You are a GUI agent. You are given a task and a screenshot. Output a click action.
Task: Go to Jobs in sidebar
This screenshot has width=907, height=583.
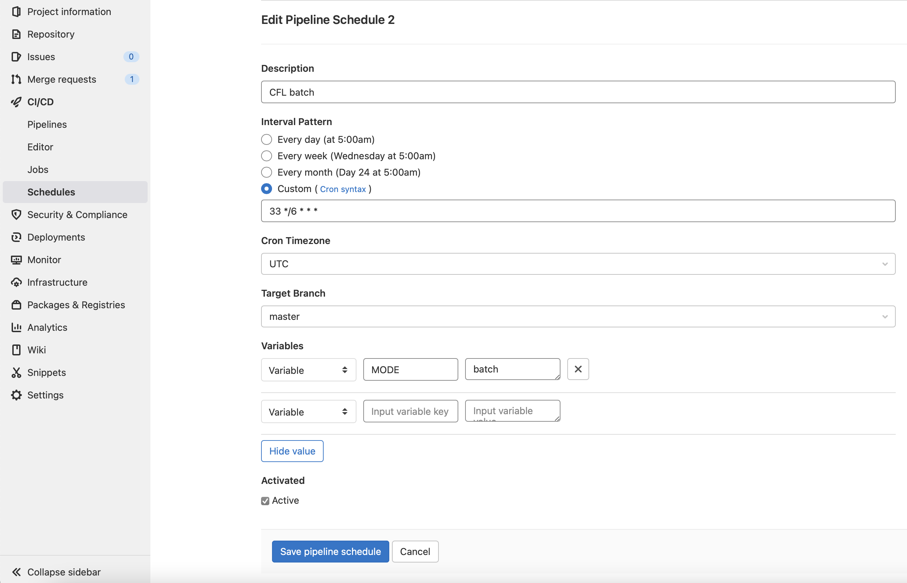click(38, 170)
